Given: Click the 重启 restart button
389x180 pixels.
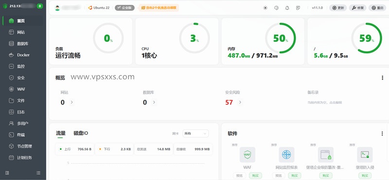Looking at the screenshot, I should pyautogui.click(x=377, y=8).
